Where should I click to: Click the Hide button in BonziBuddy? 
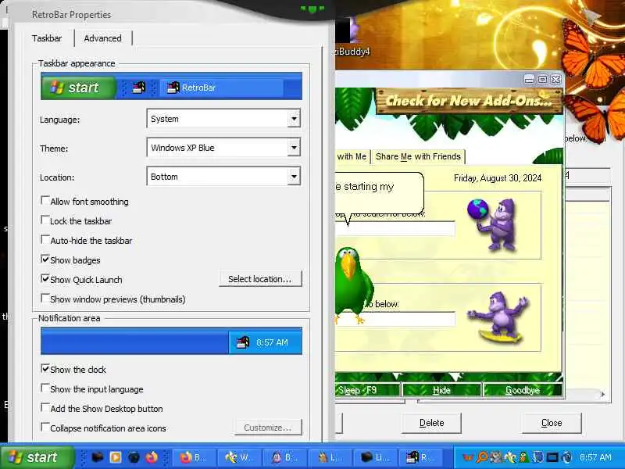click(441, 390)
